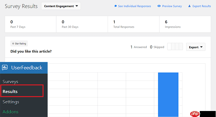Select the second chart view toggle segment

(x=173, y=46)
